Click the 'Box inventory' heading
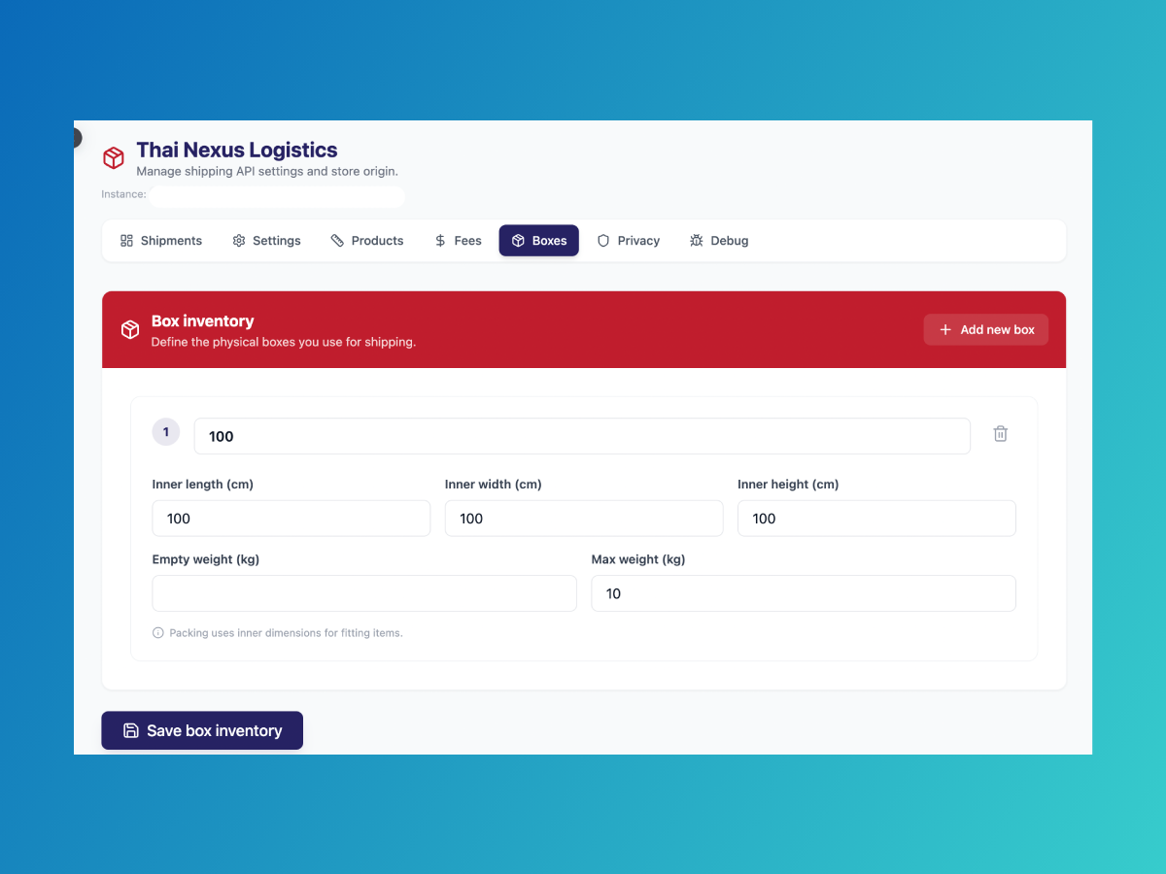This screenshot has width=1166, height=874. point(203,321)
